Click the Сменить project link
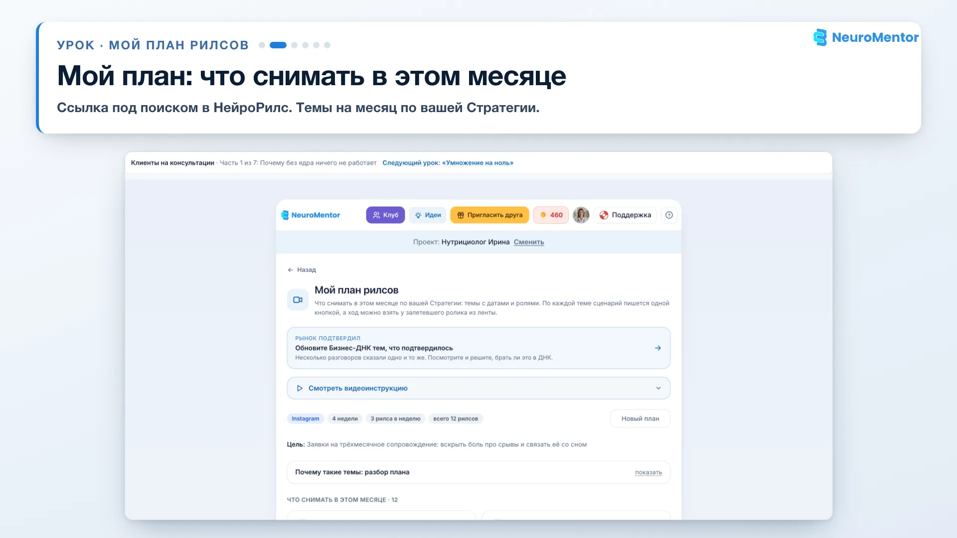 pos(529,242)
